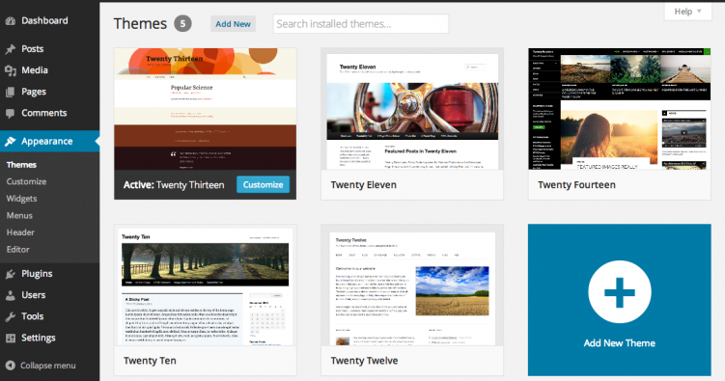Screen dimensions: 725x381
Task: Select the Twenty Fourteen theme thumbnail
Action: pyautogui.click(x=619, y=109)
